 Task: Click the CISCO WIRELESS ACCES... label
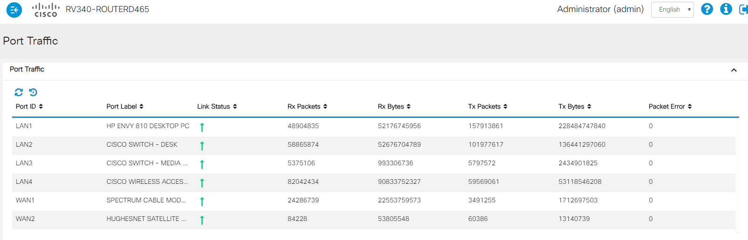(148, 182)
